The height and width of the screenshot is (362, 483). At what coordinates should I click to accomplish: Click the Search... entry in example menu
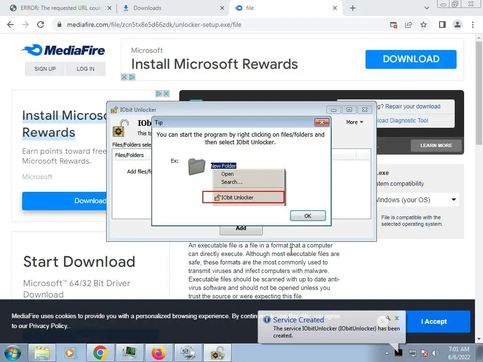point(232,182)
